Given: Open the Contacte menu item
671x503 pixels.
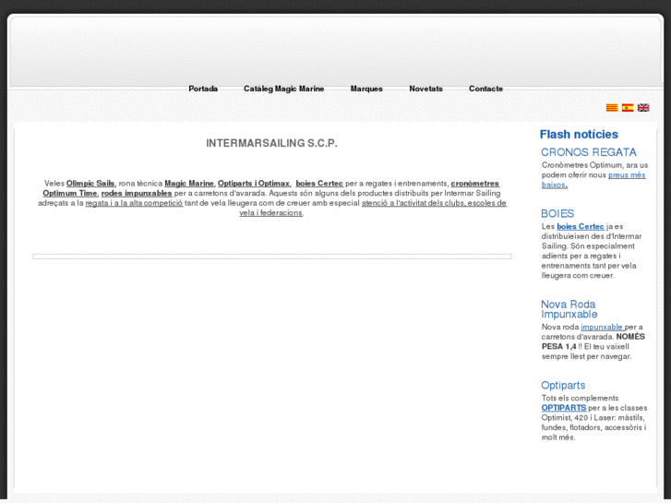Looking at the screenshot, I should pyautogui.click(x=485, y=89).
